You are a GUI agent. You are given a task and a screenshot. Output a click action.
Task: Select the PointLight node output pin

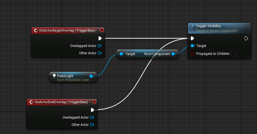tap(91, 76)
